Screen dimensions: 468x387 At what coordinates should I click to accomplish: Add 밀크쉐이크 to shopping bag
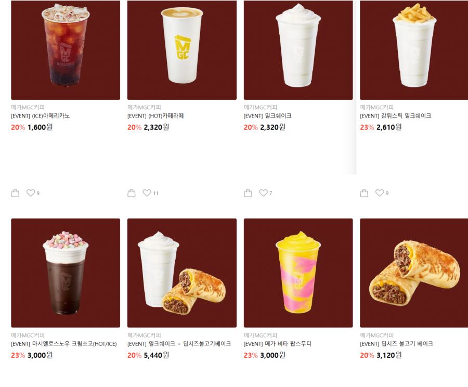[x=248, y=193]
